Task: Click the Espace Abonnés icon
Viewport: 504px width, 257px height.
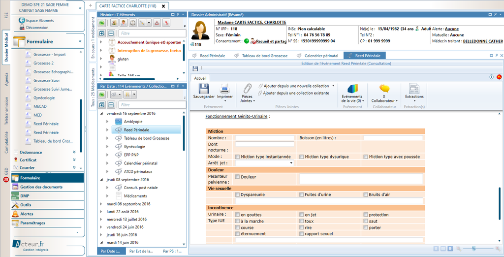Action: [22, 21]
